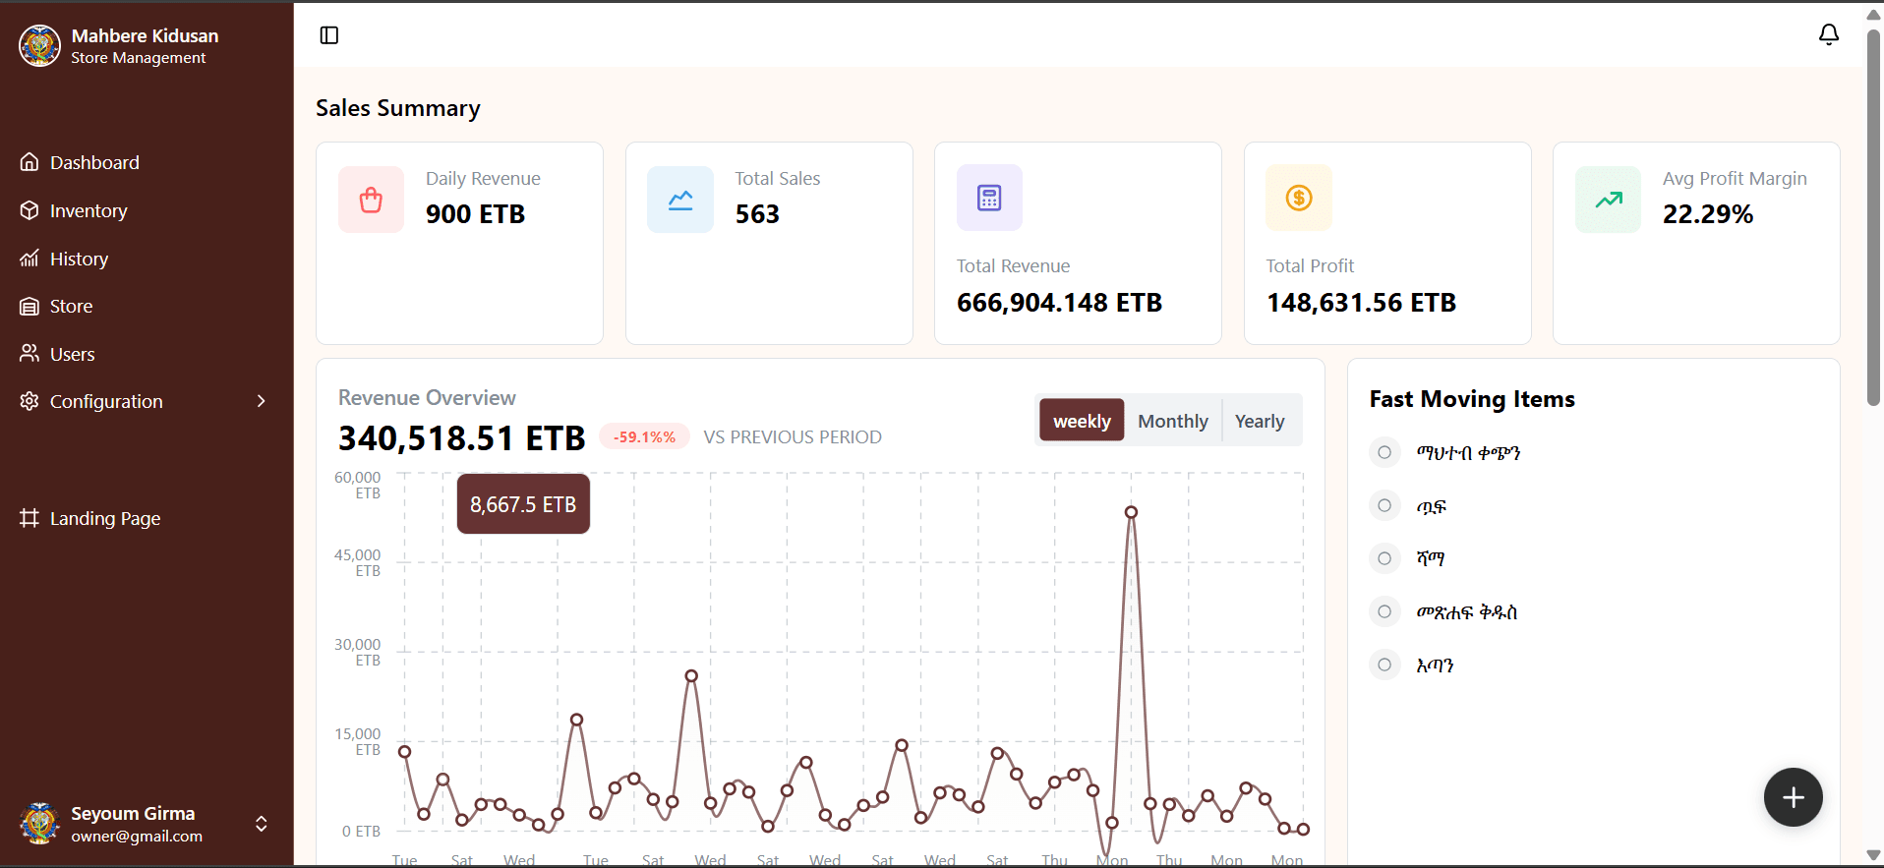The image size is (1884, 868).
Task: Select the radio circle beside ሻማ
Action: (x=1384, y=558)
